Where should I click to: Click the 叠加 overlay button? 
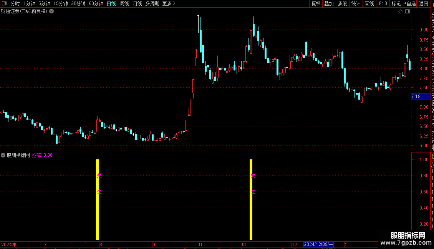329,3
